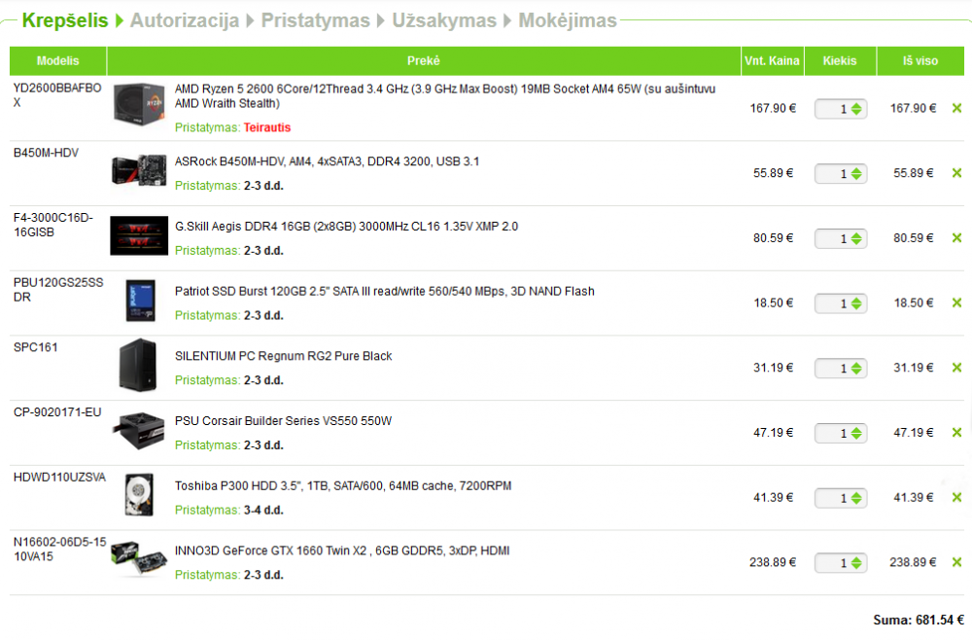The image size is (972, 640).
Task: Remove the INNO3D GeForce GTX 1660 item
Action: click(x=956, y=562)
